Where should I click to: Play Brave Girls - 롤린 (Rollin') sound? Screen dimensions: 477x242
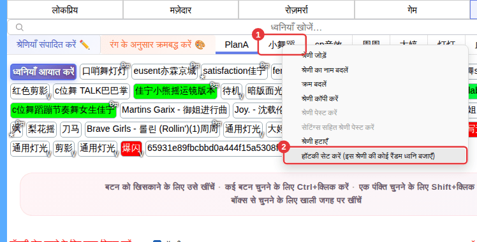tap(152, 129)
